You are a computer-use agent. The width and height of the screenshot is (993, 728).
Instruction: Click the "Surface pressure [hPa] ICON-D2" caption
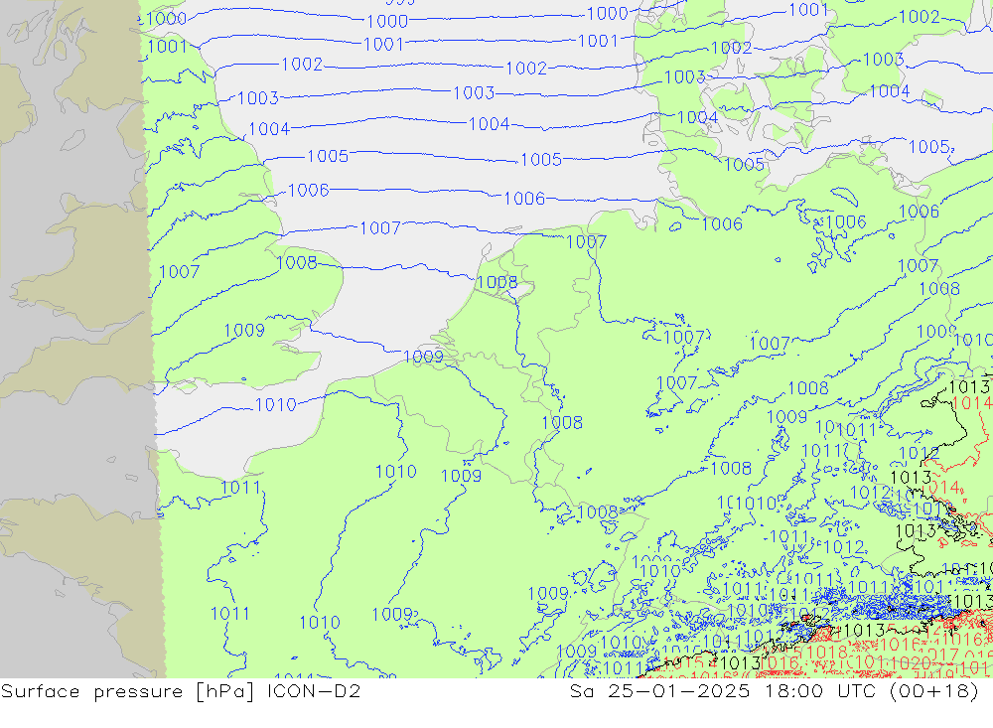181,690
